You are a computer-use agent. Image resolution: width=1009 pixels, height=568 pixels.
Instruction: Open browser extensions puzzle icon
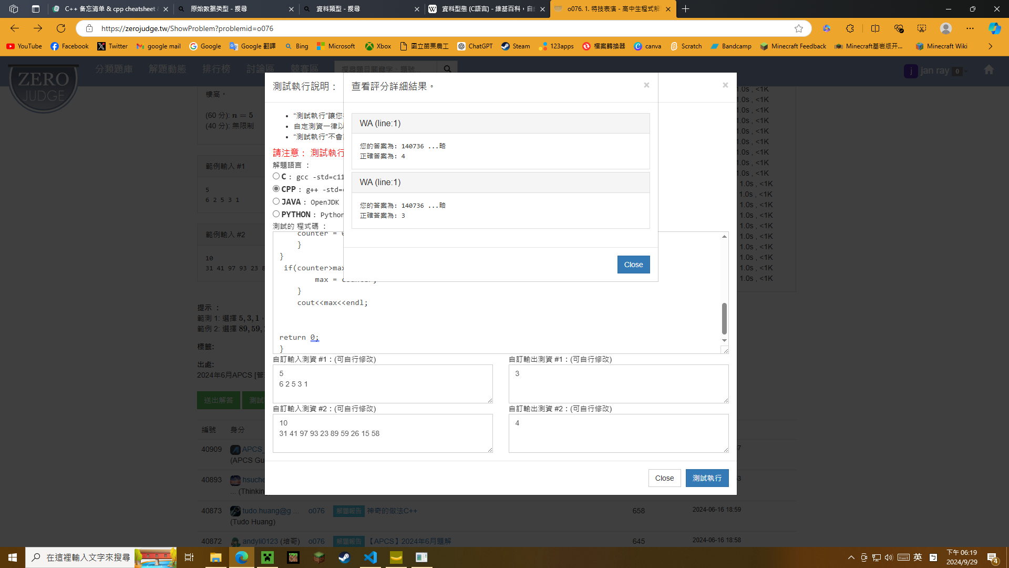850,28
